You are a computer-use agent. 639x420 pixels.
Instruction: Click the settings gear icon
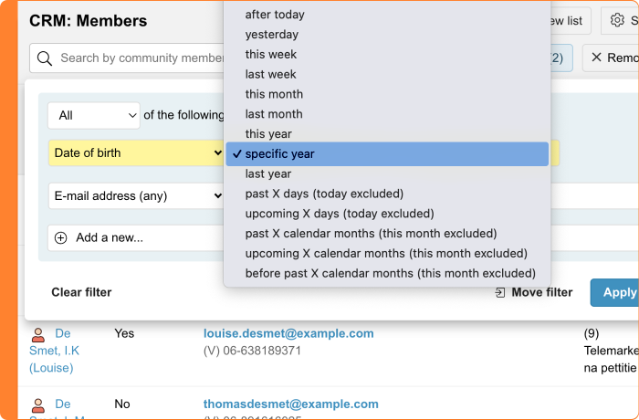618,21
